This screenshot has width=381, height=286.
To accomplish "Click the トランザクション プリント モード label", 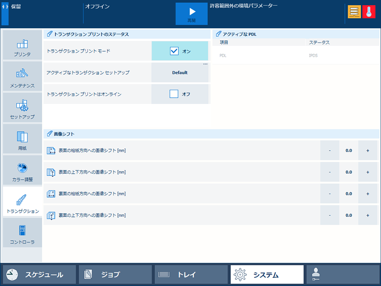I will pyautogui.click(x=78, y=51).
